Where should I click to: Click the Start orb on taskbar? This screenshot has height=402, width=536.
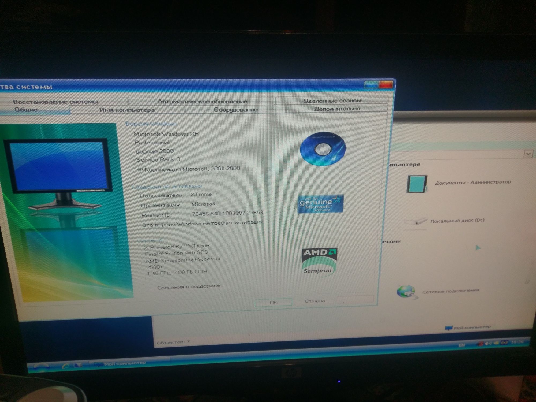point(42,367)
